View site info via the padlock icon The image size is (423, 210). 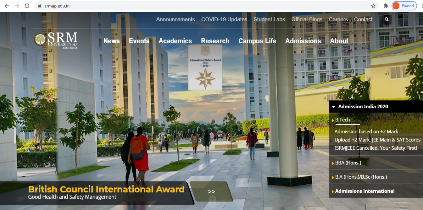pos(40,6)
